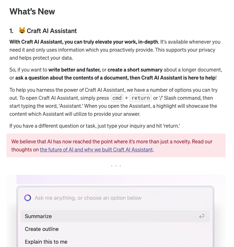The height and width of the screenshot is (247, 234).
Task: Click the 'Craft AI Assistant' section heading
Action: [52, 31]
